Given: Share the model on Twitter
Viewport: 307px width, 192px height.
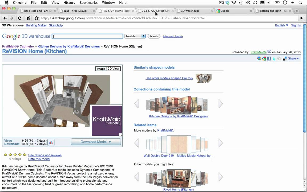Looking at the screenshot, I should pos(274,59).
